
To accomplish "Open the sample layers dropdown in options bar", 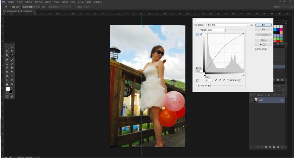I will pos(59,7).
